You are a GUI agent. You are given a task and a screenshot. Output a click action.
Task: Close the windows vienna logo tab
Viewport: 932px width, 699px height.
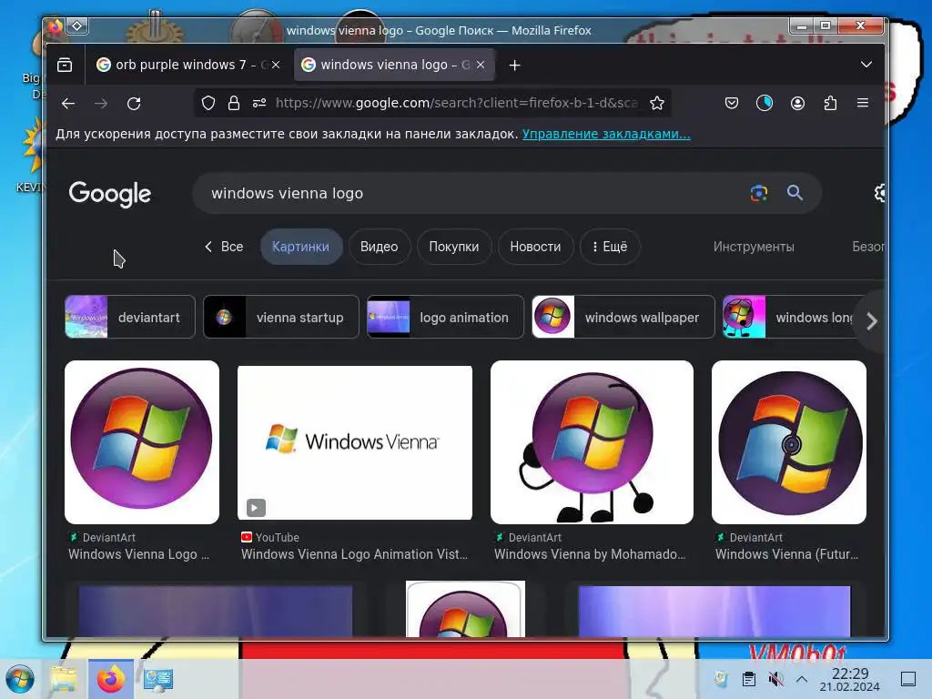pos(481,65)
